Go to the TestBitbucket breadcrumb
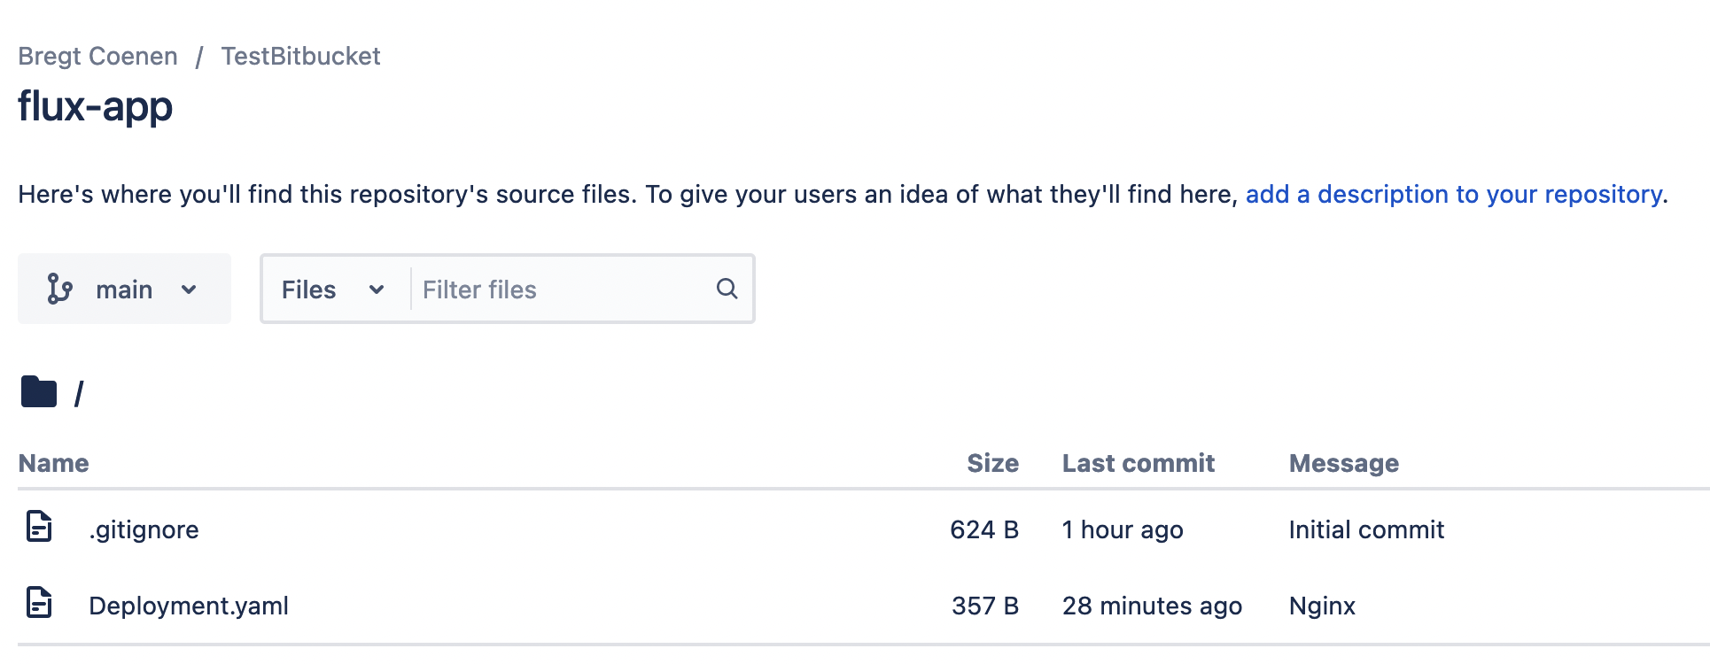1710x664 pixels. [300, 56]
